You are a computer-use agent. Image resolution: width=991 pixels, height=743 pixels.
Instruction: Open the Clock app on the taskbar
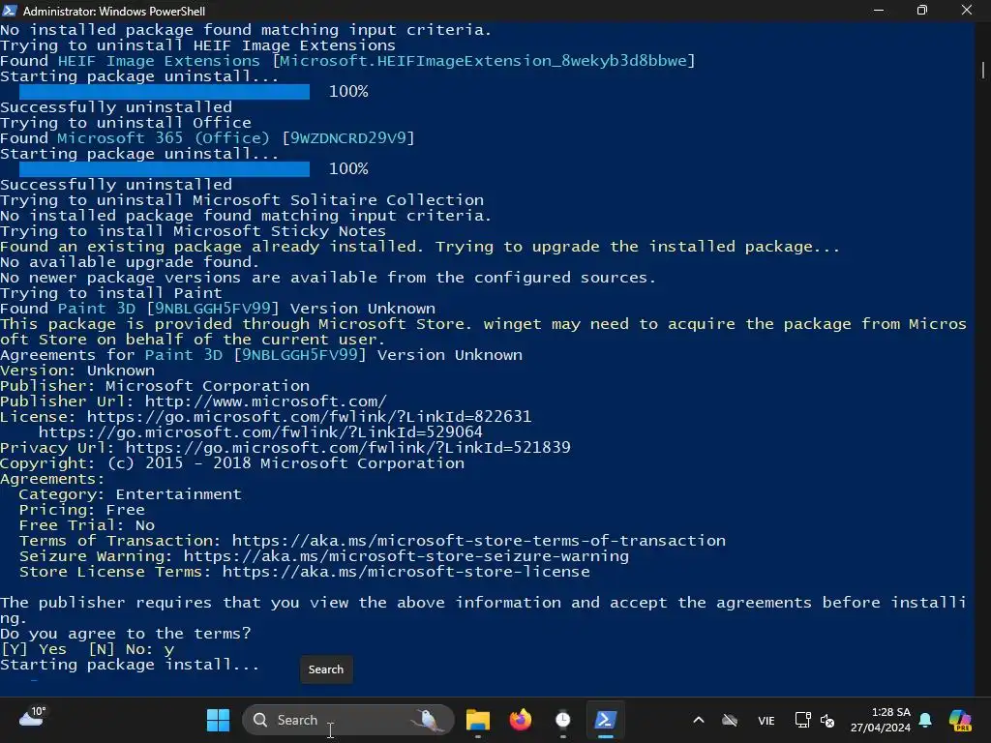point(562,720)
